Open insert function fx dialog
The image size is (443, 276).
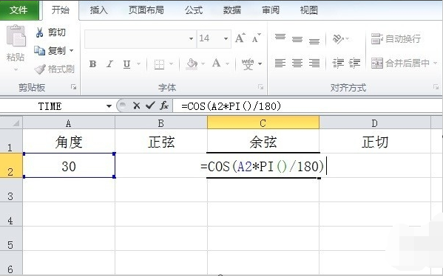pos(164,106)
